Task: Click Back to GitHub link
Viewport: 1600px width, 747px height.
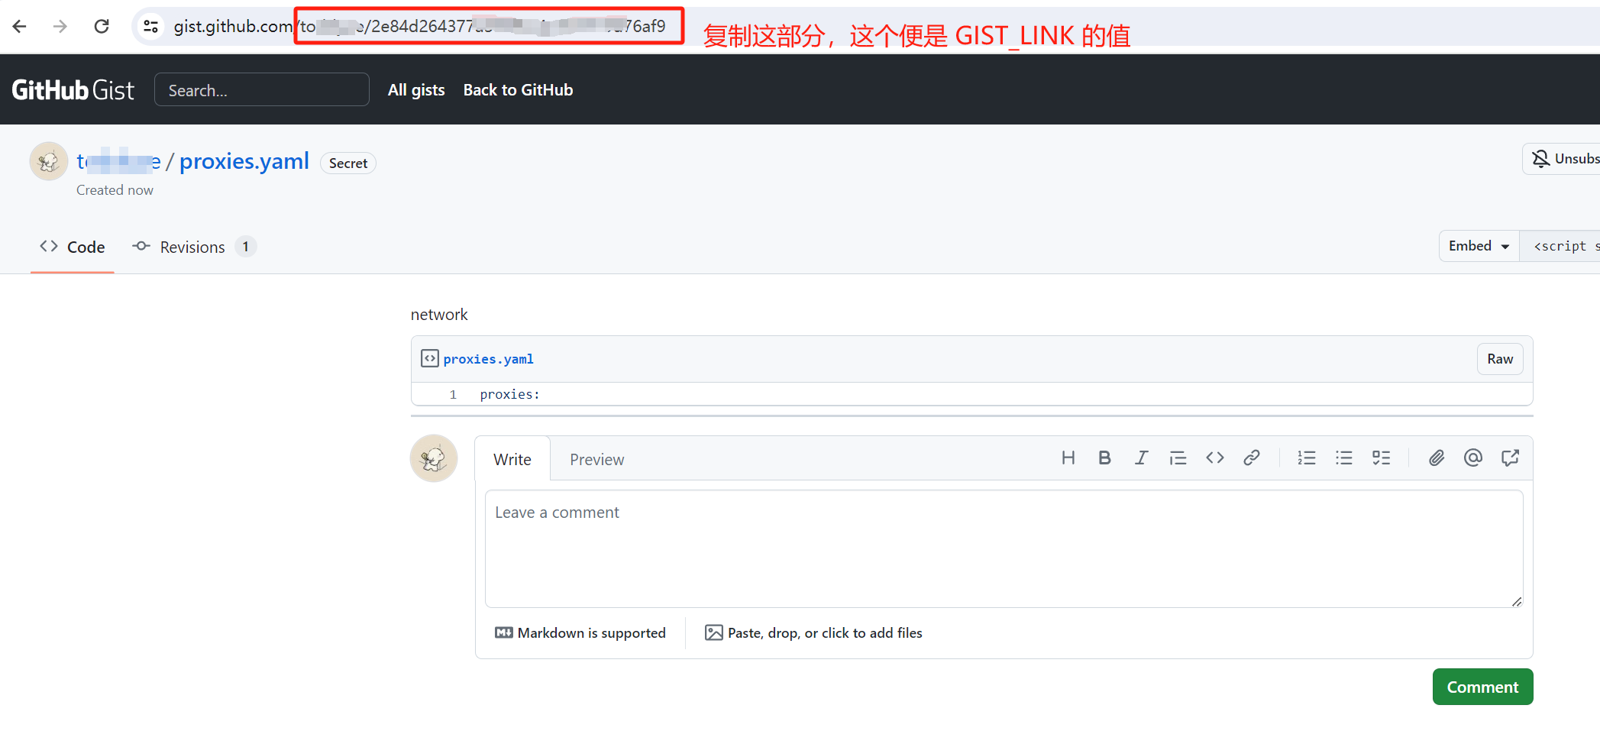Action: click(x=518, y=90)
